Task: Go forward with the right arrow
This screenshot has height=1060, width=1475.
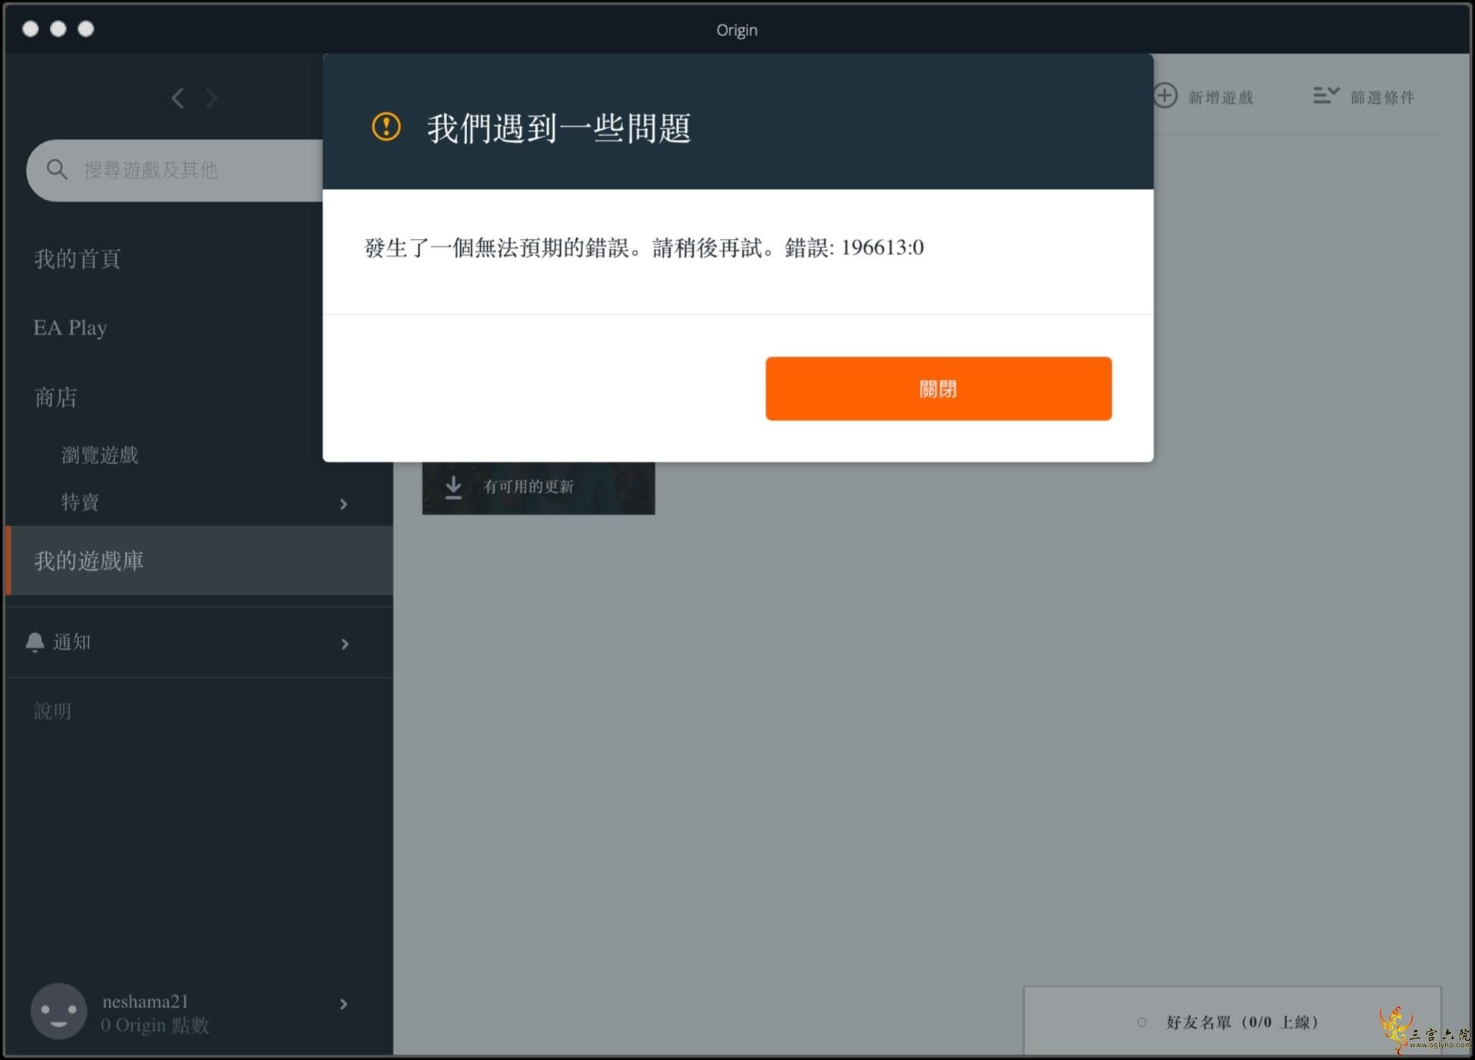Action: pos(211,98)
